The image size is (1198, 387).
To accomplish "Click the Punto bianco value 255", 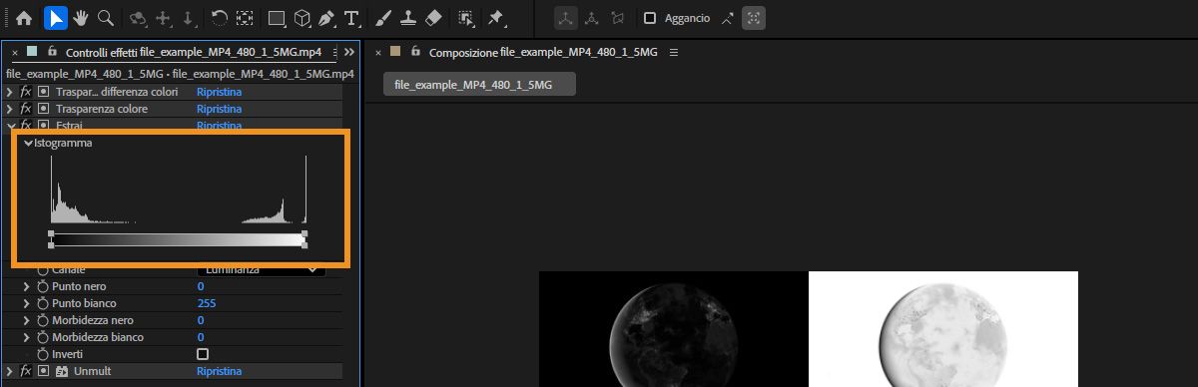I will 207,303.
